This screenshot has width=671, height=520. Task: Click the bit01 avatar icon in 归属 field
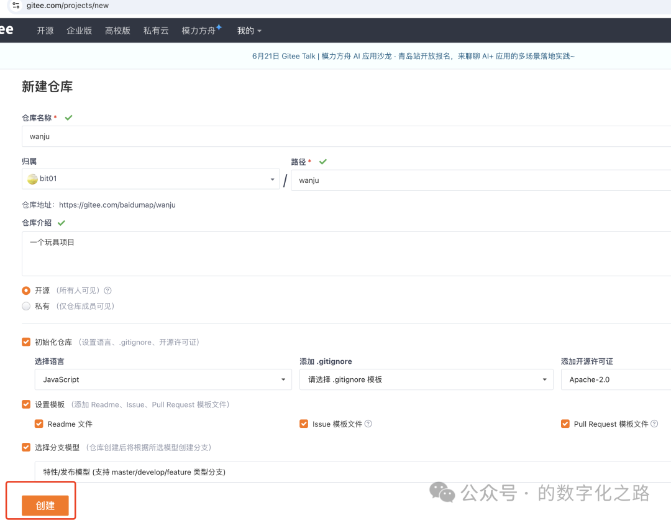tap(32, 179)
